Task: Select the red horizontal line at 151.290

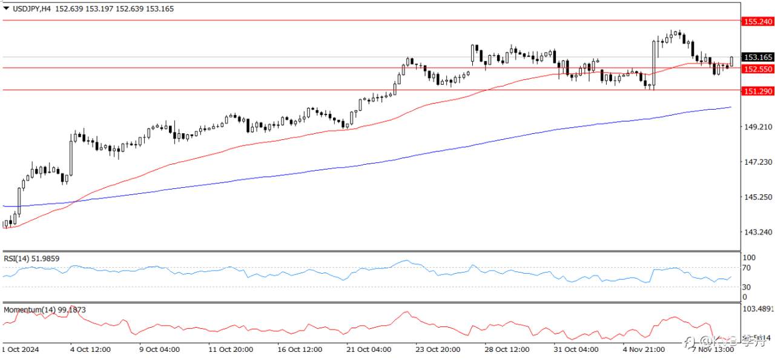Action: point(371,90)
